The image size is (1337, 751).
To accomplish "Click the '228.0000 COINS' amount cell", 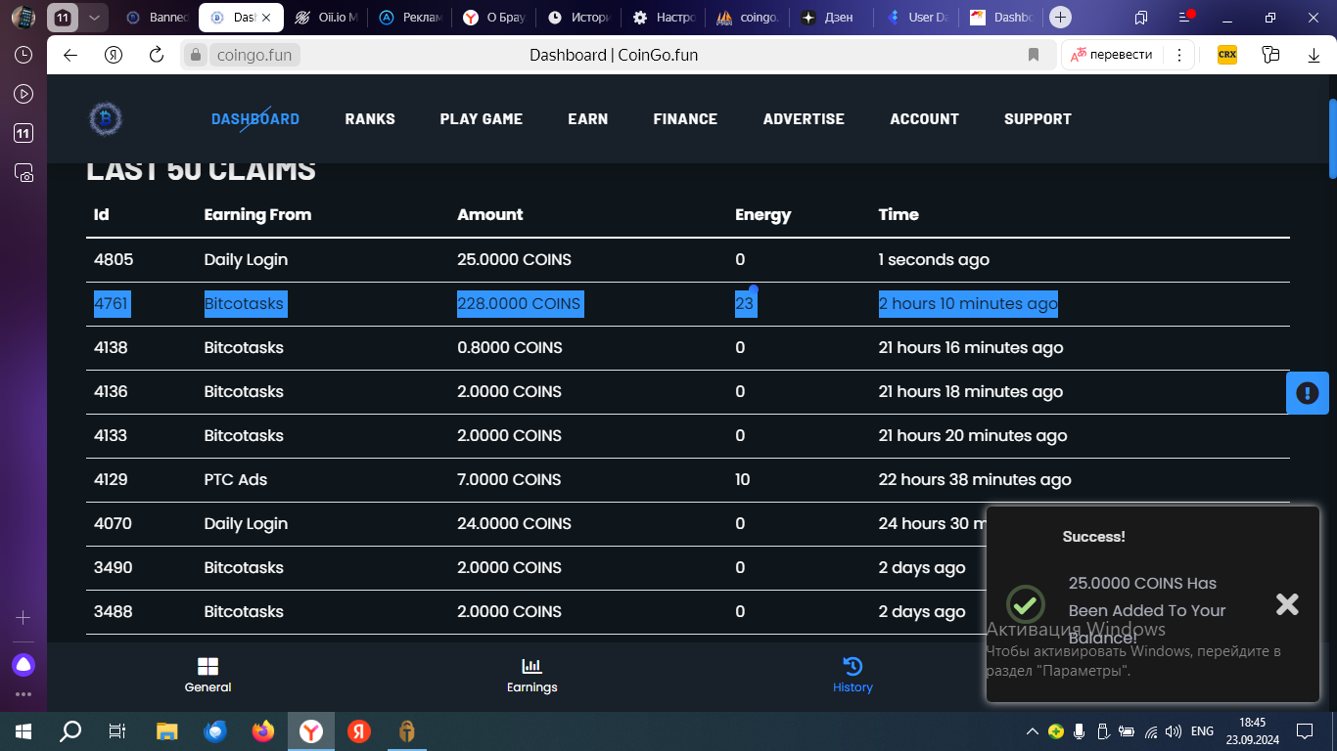I will [x=519, y=303].
